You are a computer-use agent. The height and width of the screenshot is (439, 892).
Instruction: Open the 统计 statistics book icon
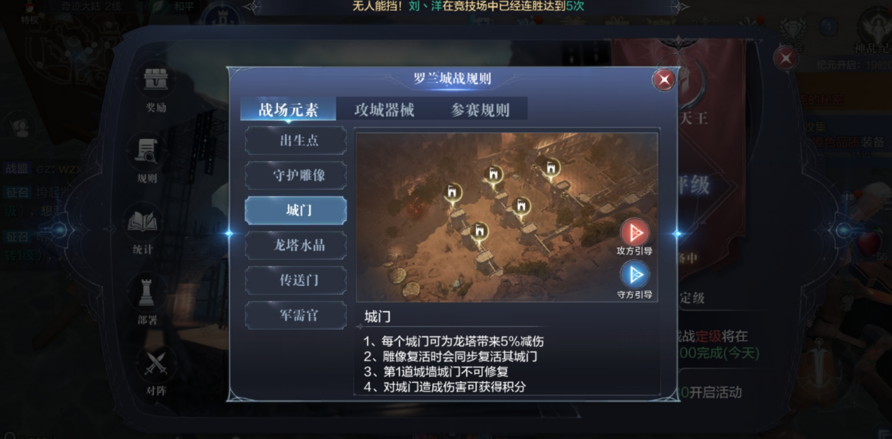click(x=144, y=222)
